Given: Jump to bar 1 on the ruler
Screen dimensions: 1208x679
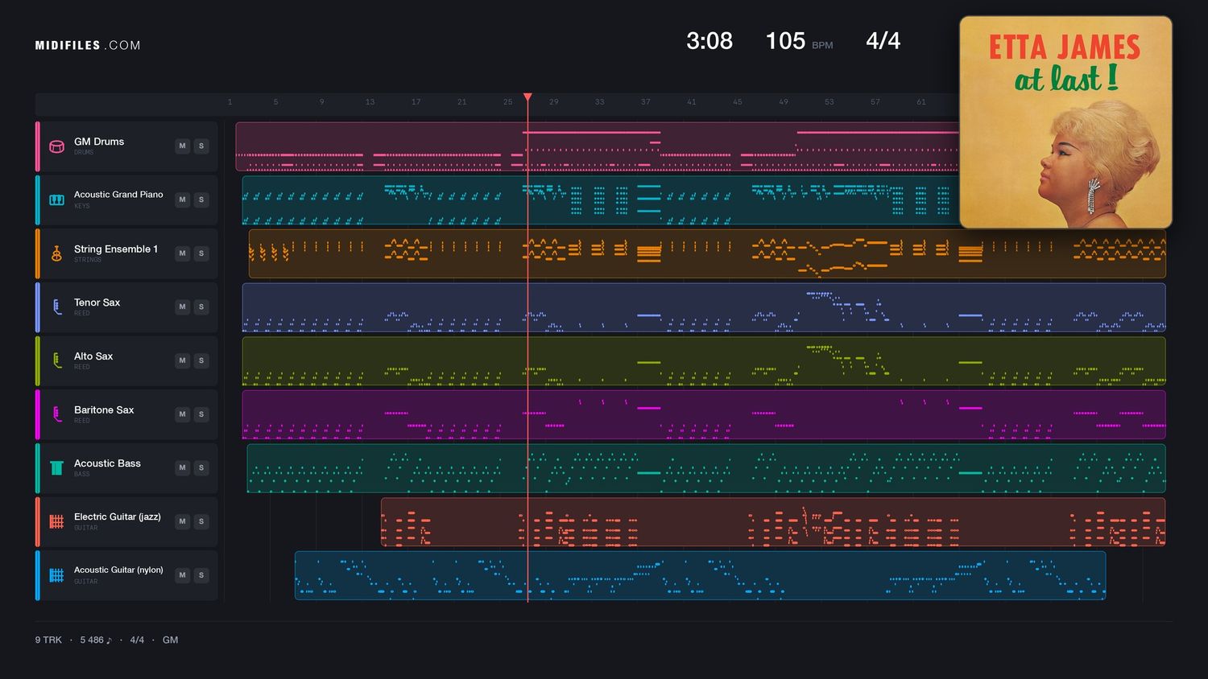Looking at the screenshot, I should pyautogui.click(x=230, y=102).
